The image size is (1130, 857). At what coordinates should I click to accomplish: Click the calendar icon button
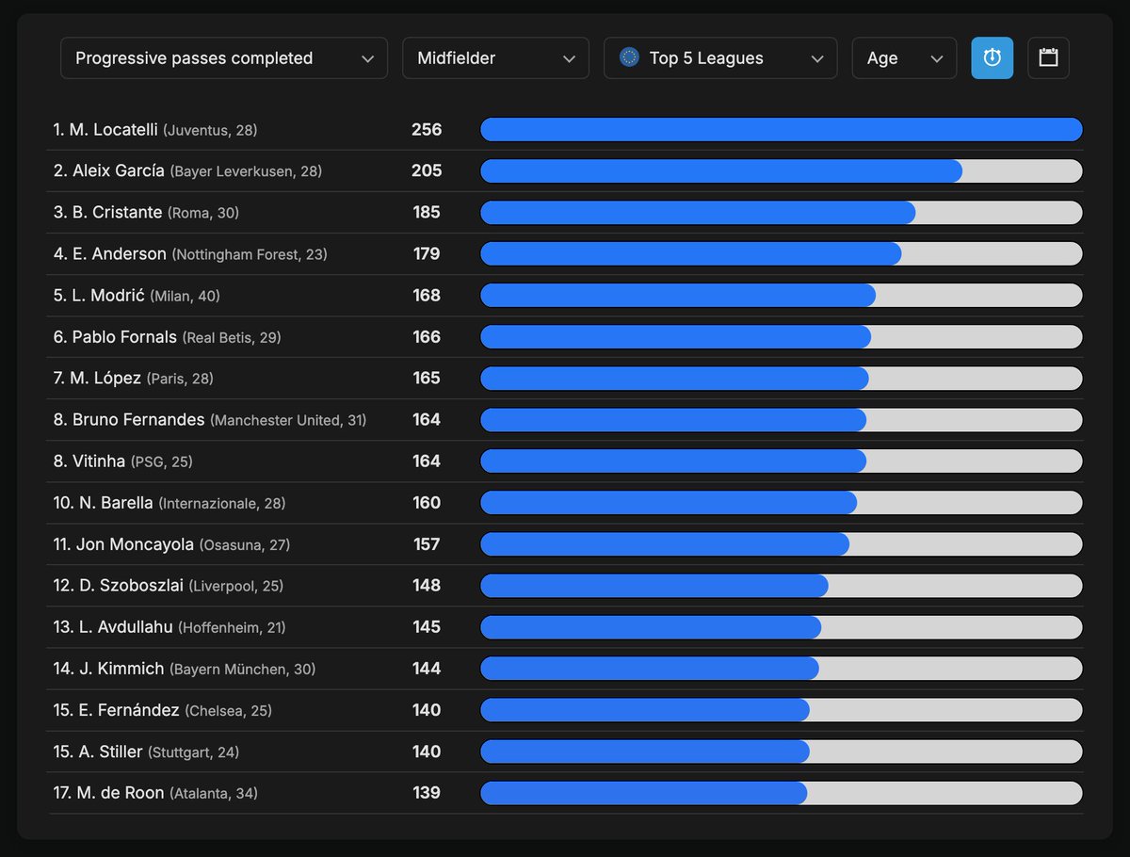tap(1048, 58)
